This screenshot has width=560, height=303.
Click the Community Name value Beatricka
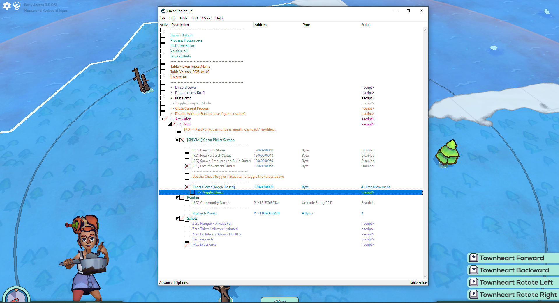[x=368, y=203]
